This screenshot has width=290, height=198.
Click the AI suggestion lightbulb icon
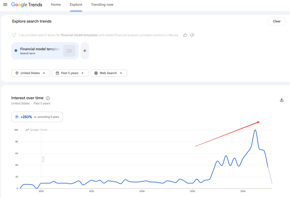[14, 35]
